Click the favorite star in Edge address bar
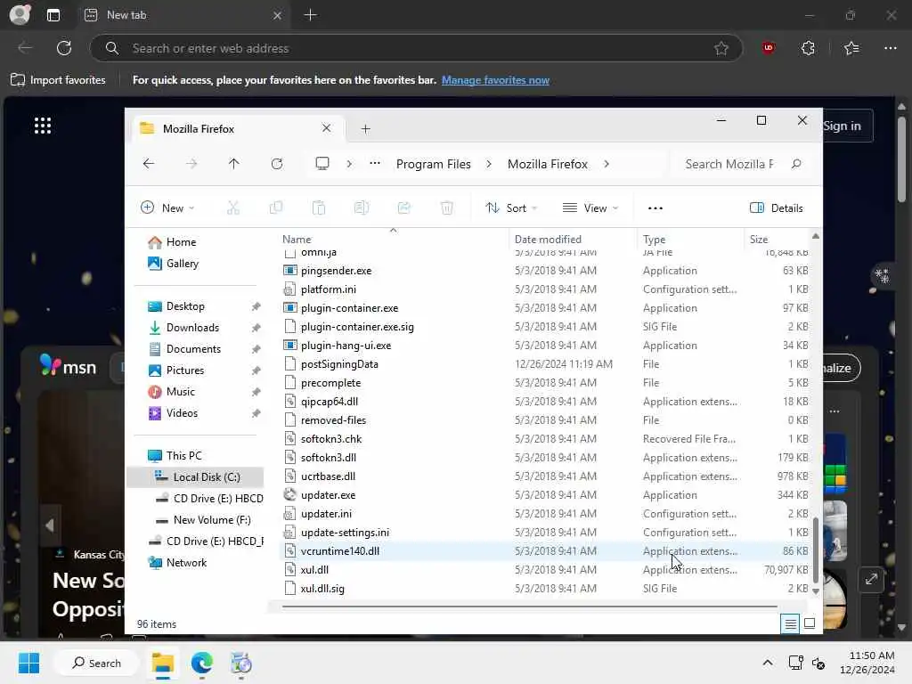 (x=721, y=48)
